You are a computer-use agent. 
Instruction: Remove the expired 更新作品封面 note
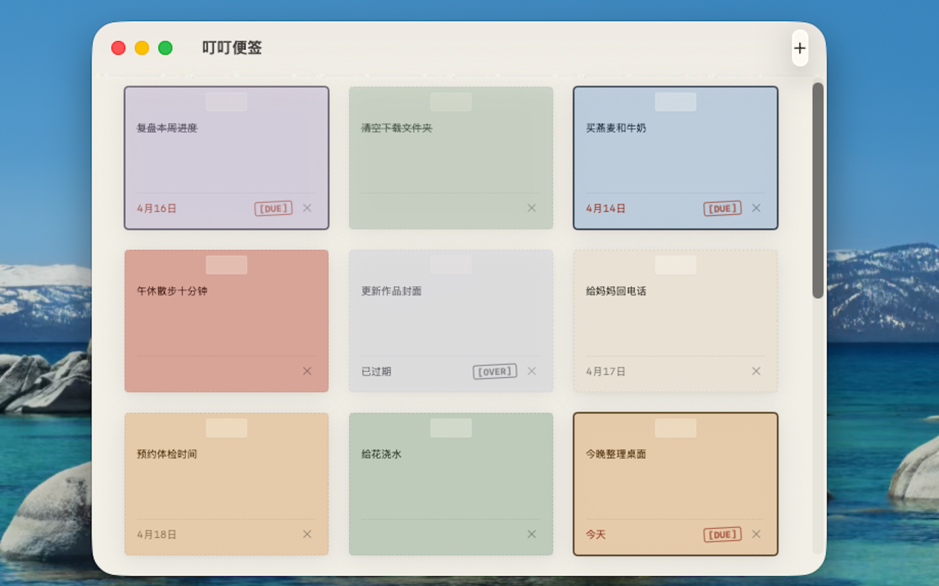point(531,371)
